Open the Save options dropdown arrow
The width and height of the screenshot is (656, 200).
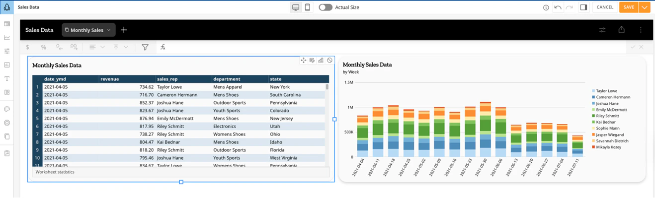pyautogui.click(x=645, y=7)
